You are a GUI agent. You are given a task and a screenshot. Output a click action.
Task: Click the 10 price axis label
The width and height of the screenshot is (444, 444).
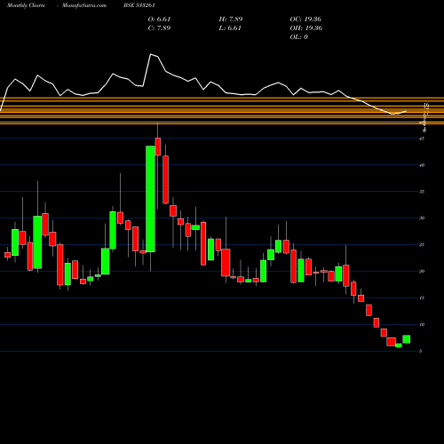422,325
